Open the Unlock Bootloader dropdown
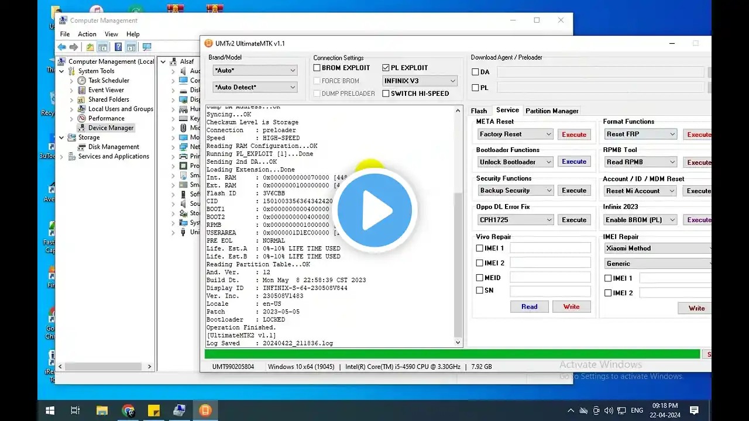Screen dimensions: 749x421 point(515,162)
